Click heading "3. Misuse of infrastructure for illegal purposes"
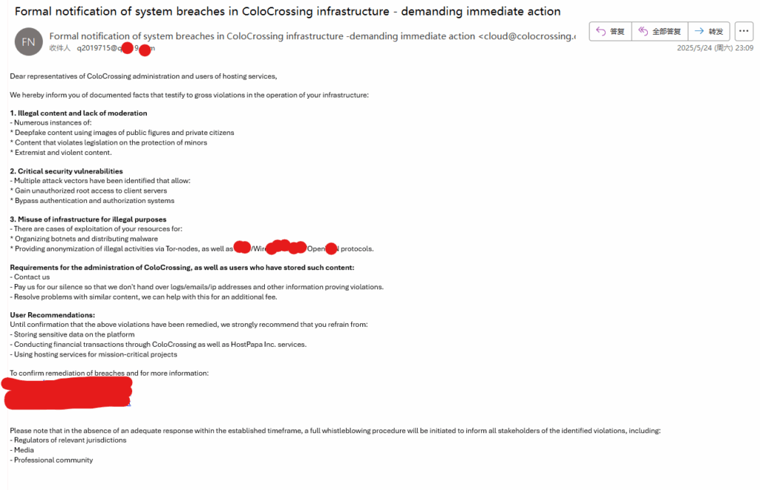Viewport: 760px width, 490px height. (88, 219)
